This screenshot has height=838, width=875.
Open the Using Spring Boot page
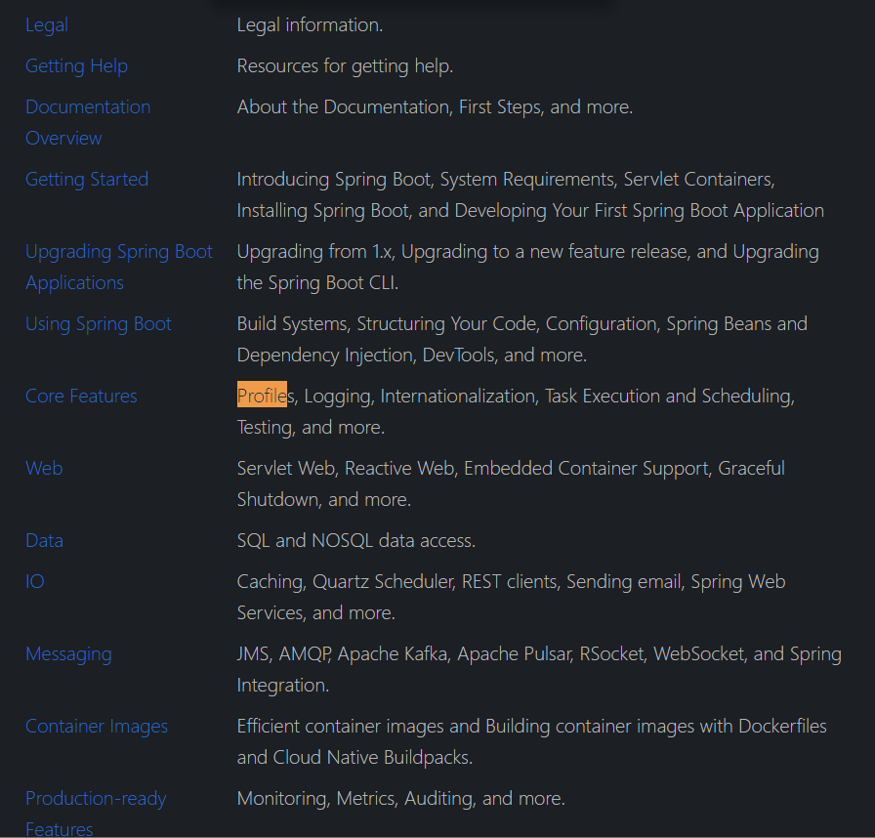click(x=98, y=323)
